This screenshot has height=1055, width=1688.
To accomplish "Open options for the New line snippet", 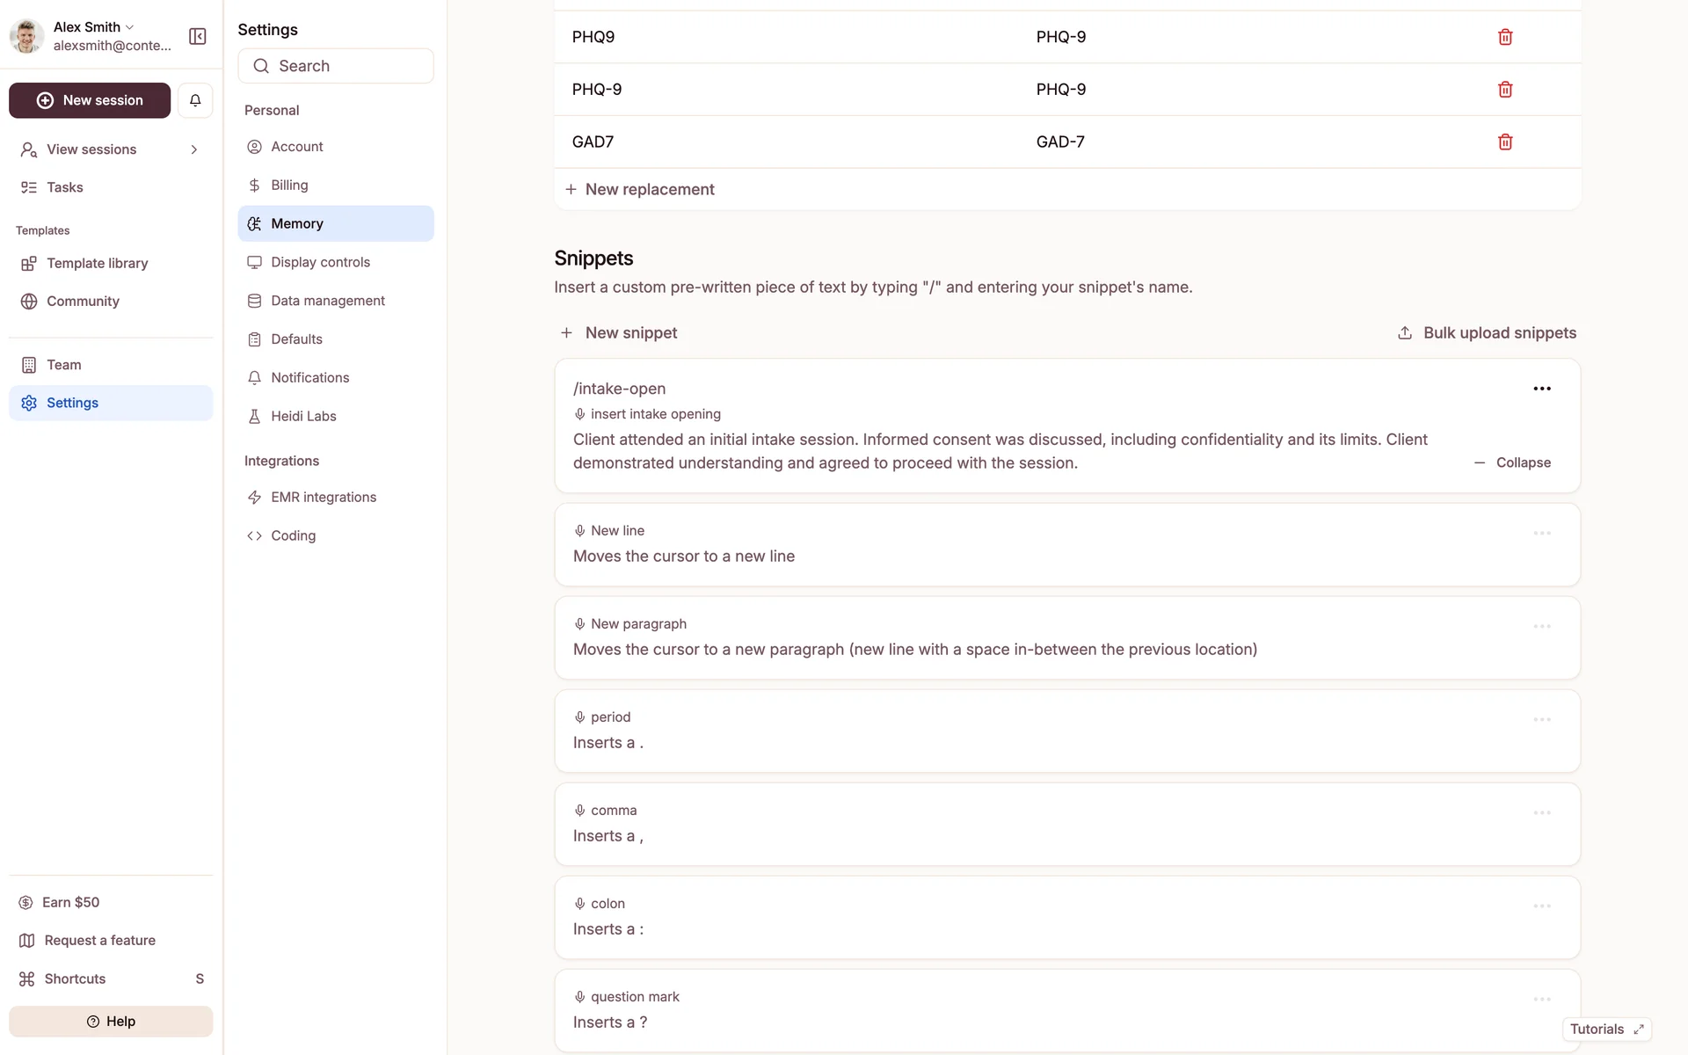I will [x=1541, y=534].
